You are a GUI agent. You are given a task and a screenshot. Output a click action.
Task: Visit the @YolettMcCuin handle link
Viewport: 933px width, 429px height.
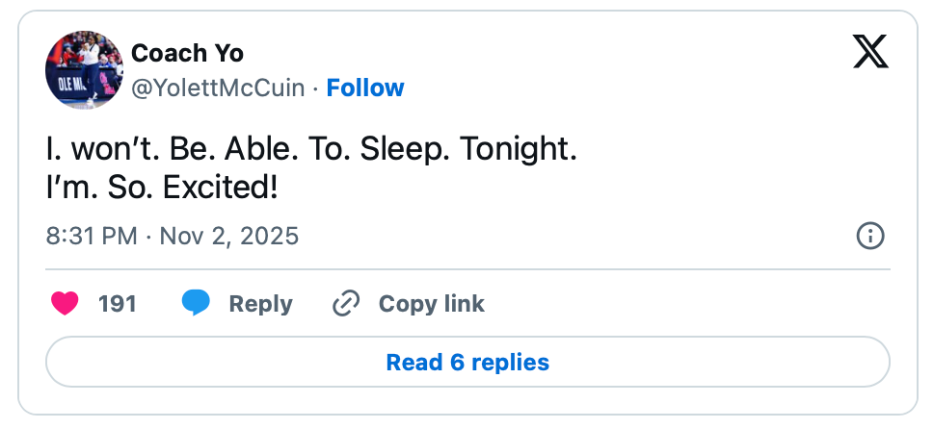pyautogui.click(x=220, y=88)
